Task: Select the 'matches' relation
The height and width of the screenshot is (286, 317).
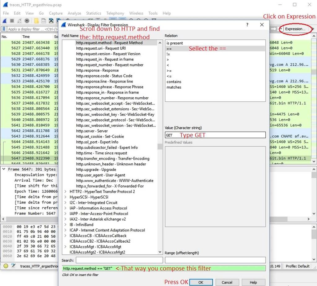Action: [215, 87]
